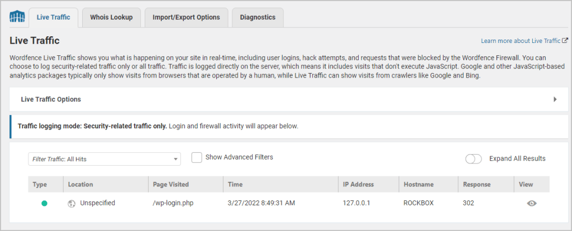This screenshot has height=231, width=572.
Task: Select the 302 response code cell
Action: pos(469,203)
